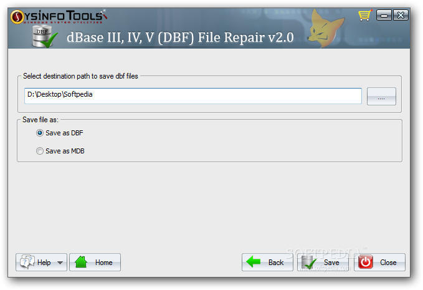Image resolution: width=423 pixels, height=290 pixels.
Task: Expand the Help dropdown arrow
Action: tap(60, 263)
